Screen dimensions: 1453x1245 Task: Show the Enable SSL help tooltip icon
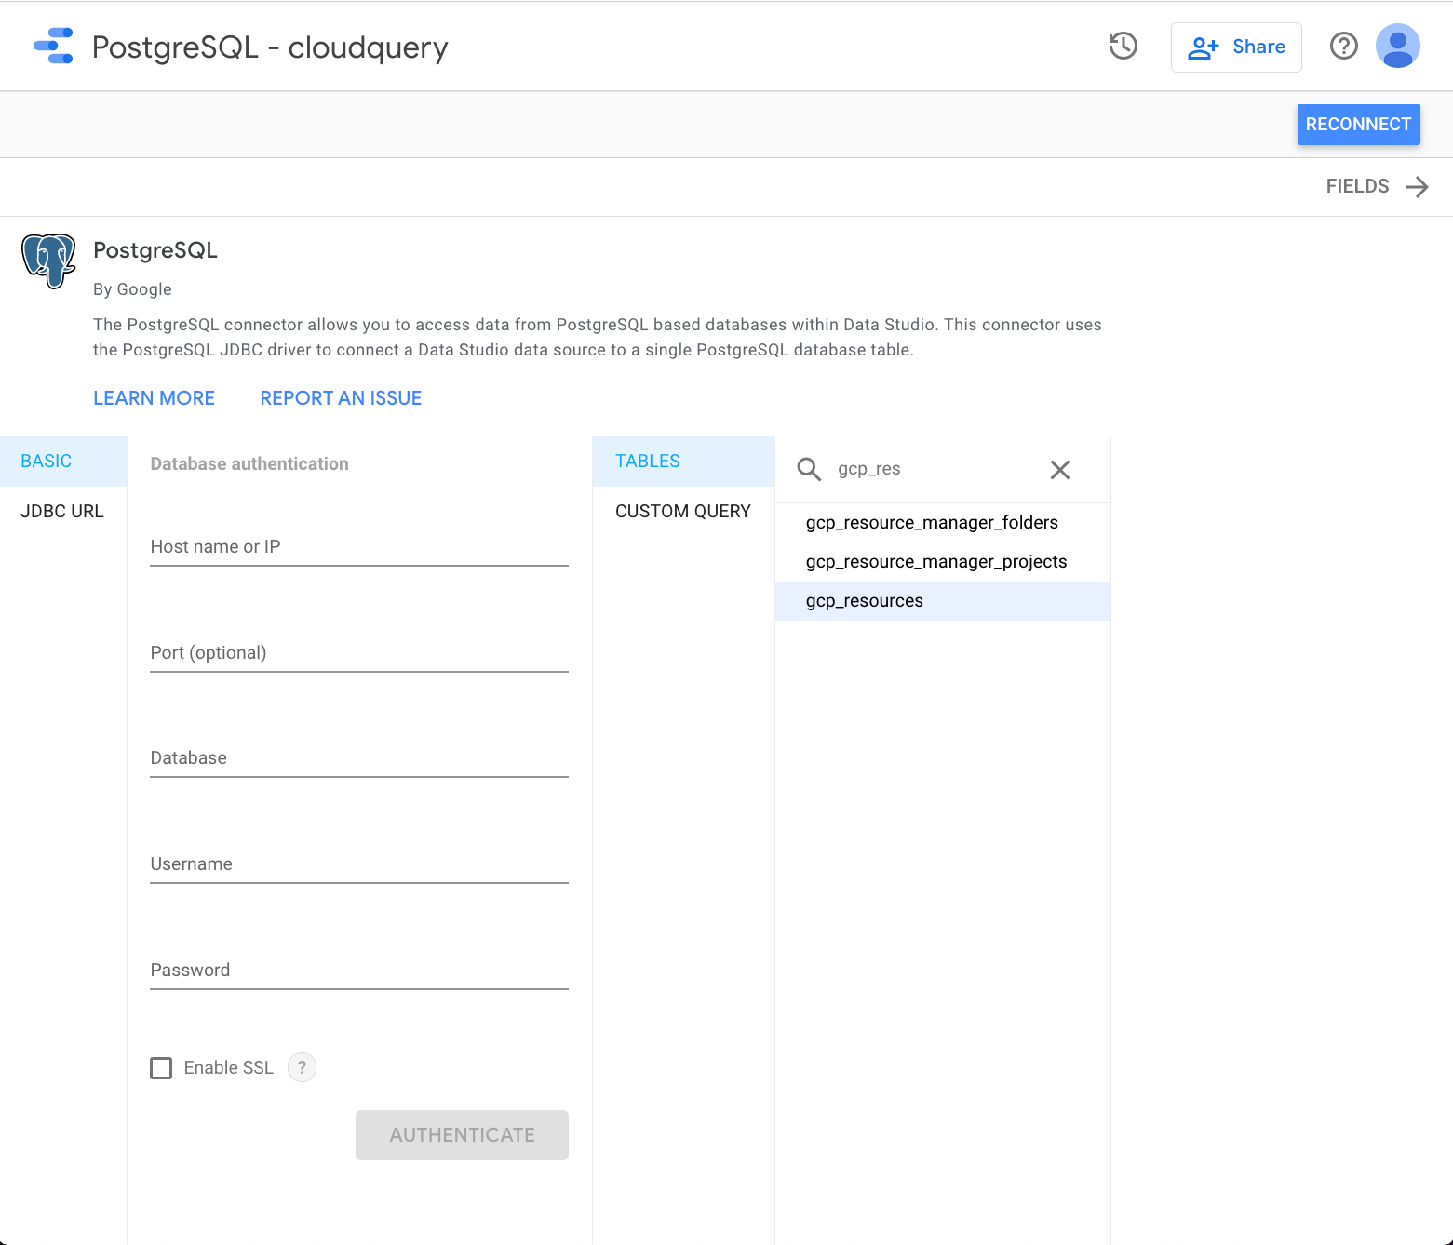[302, 1067]
